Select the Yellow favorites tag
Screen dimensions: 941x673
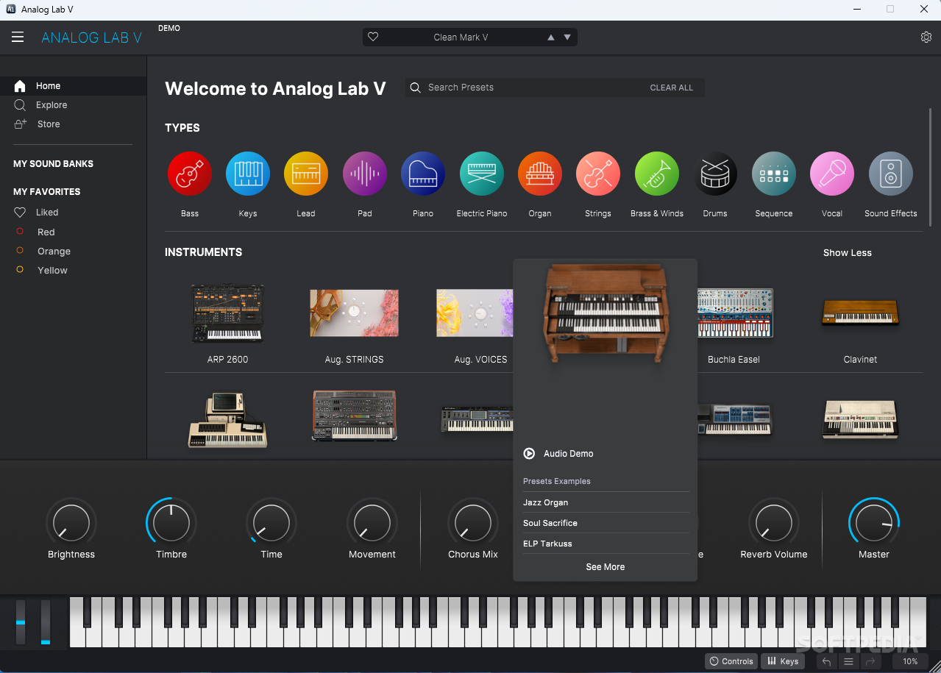(x=52, y=270)
